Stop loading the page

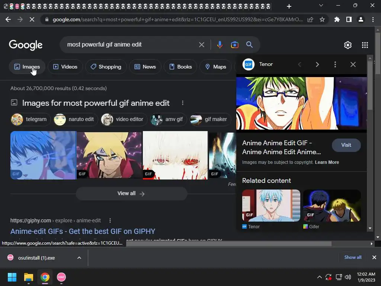(32, 19)
